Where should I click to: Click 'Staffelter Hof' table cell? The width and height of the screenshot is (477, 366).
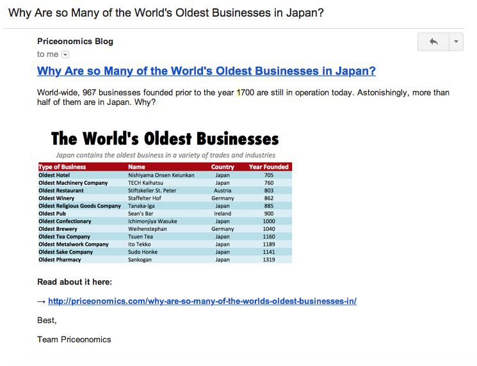145,198
